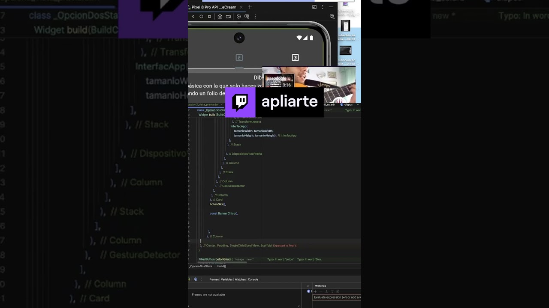Copy the watch with duplicate icon
549x308 pixels.
(x=338, y=291)
